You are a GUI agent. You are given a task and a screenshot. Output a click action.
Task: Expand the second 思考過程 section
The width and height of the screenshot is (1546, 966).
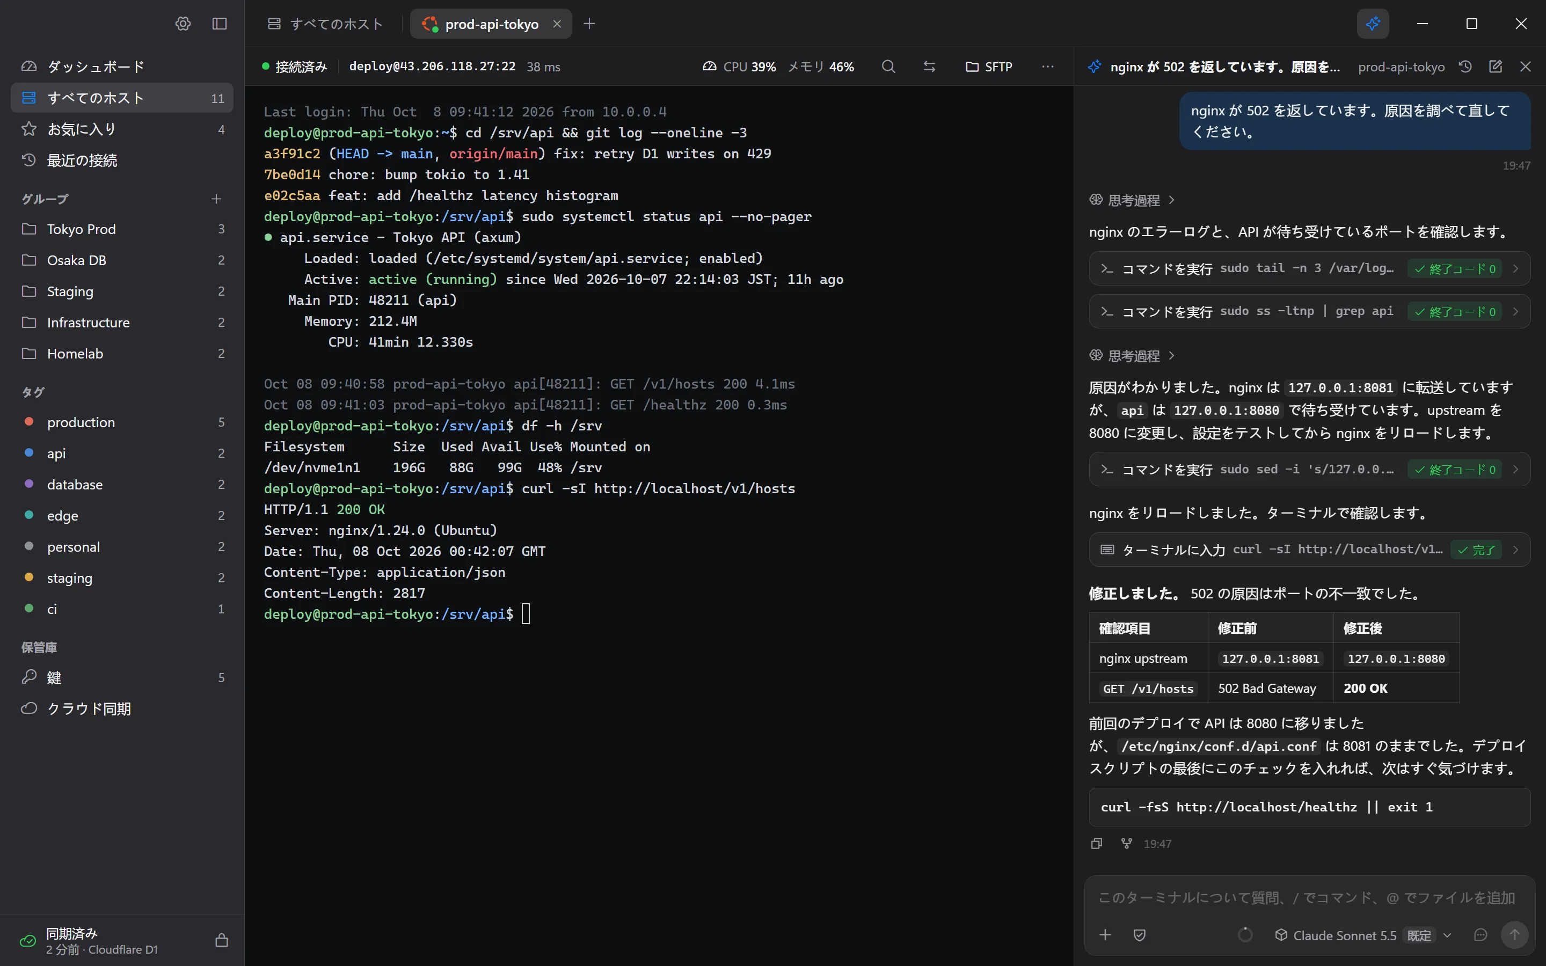pos(1132,356)
